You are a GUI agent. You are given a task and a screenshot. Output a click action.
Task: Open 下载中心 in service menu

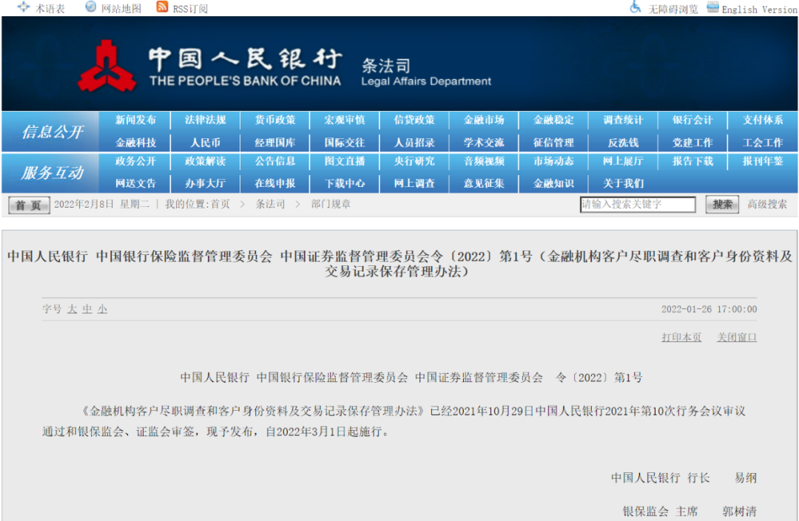345,183
